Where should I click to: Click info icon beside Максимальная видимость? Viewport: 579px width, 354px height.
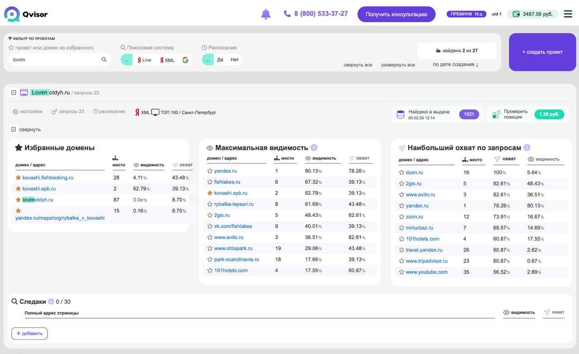coord(314,147)
